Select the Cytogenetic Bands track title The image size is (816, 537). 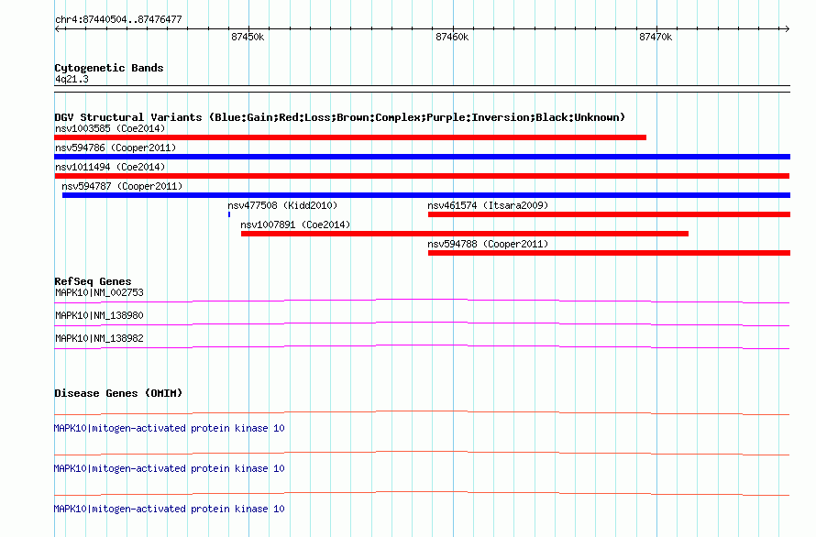109,68
